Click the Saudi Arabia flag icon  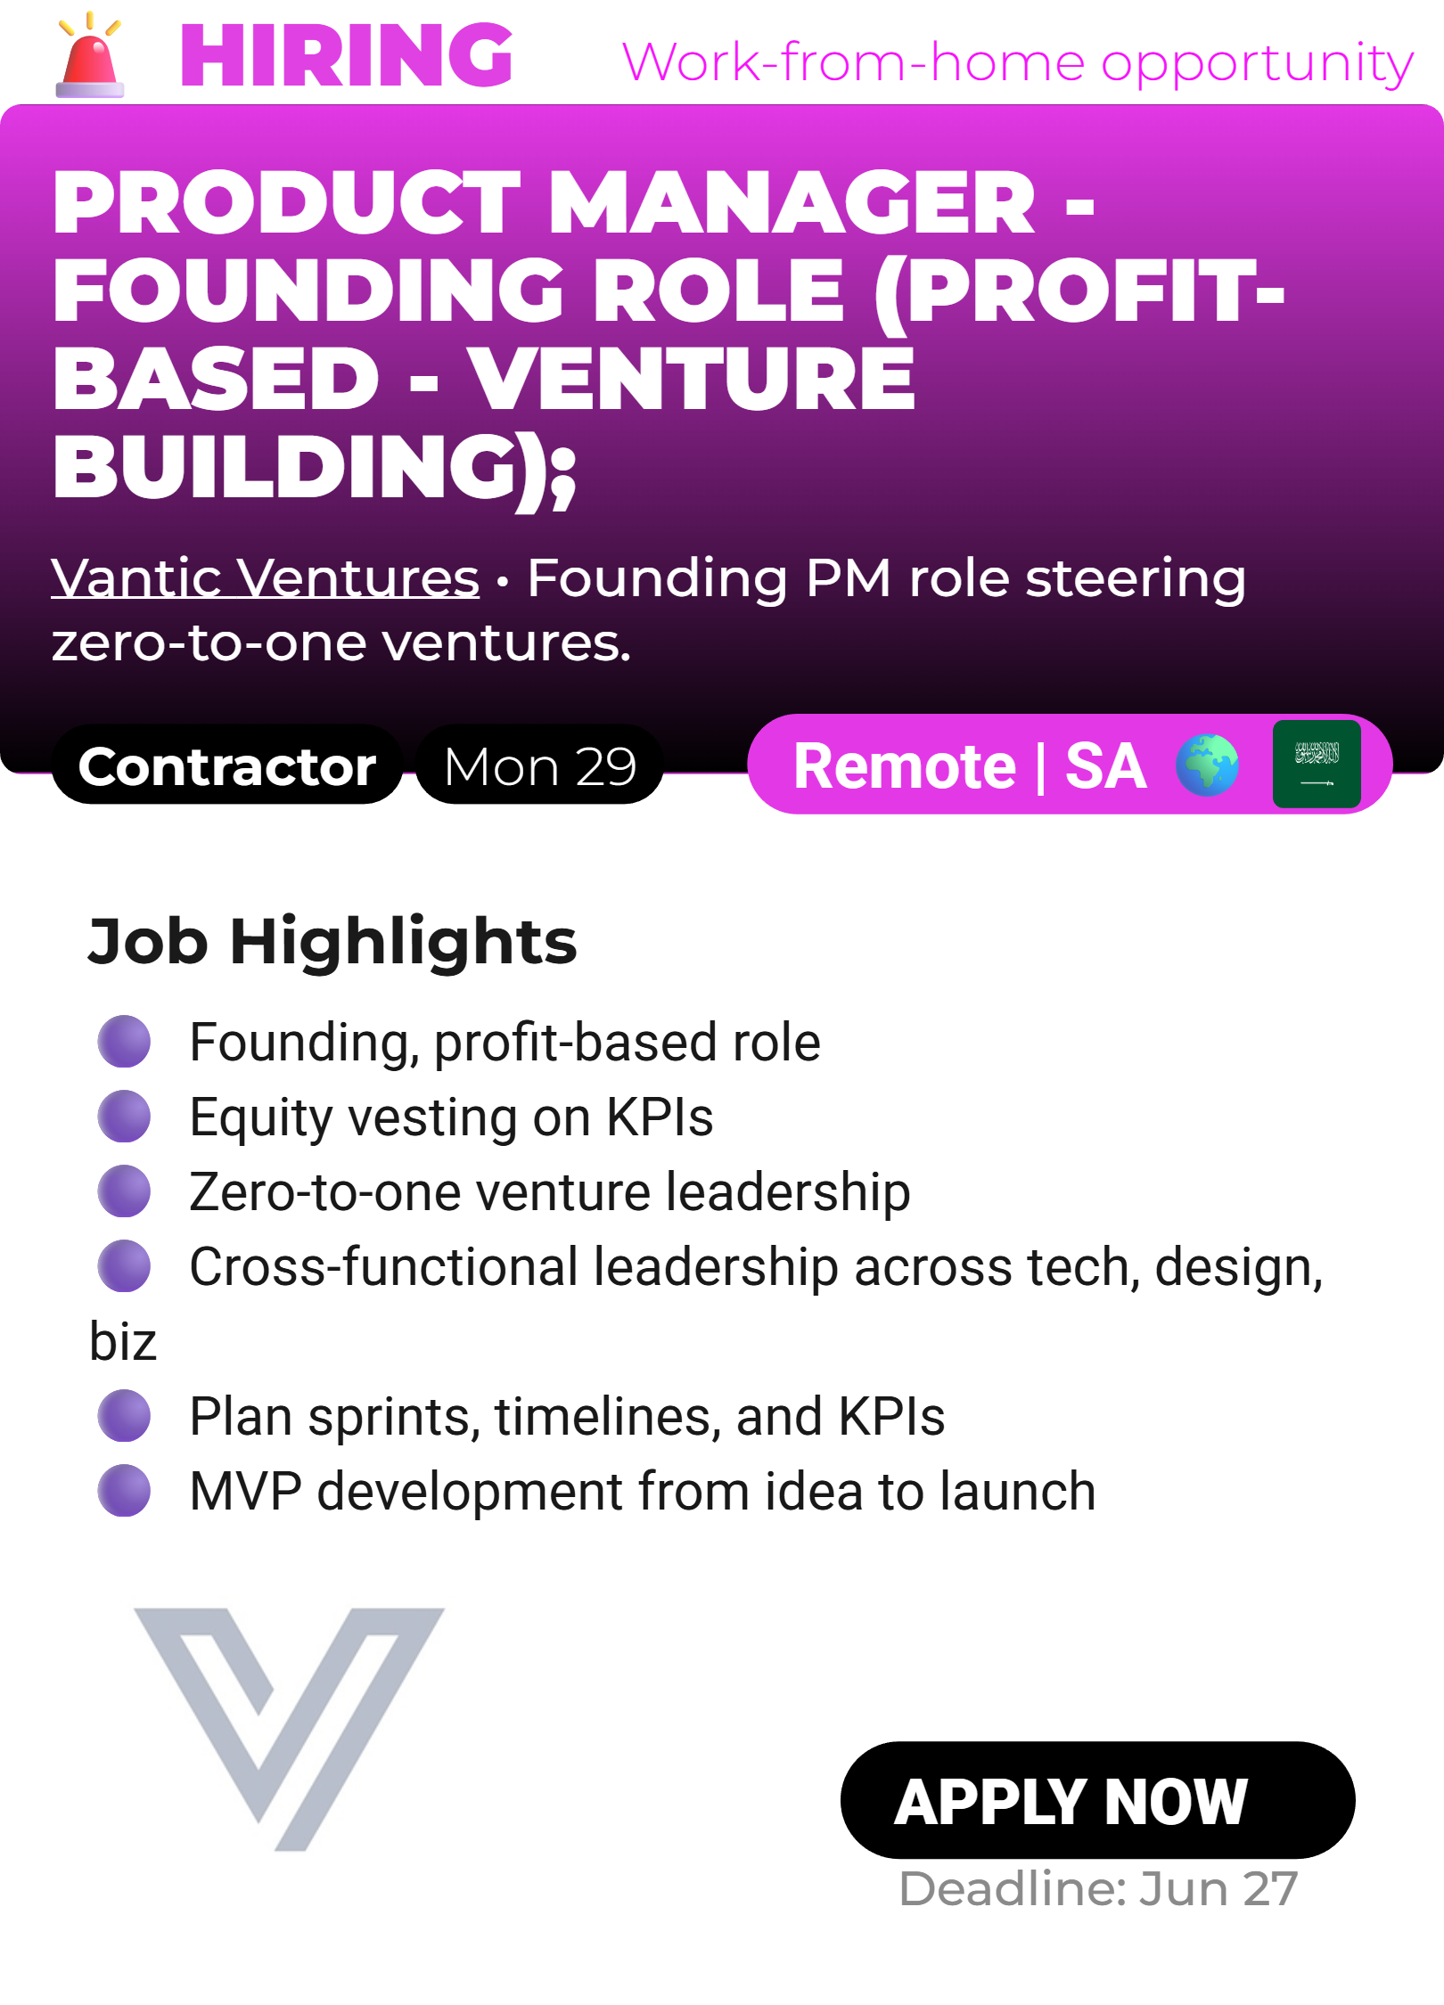[1317, 765]
